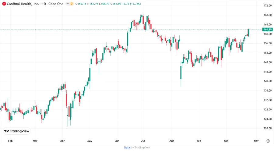Click the Feb label on time axis
The image size is (274, 151).
click(x=10, y=141)
